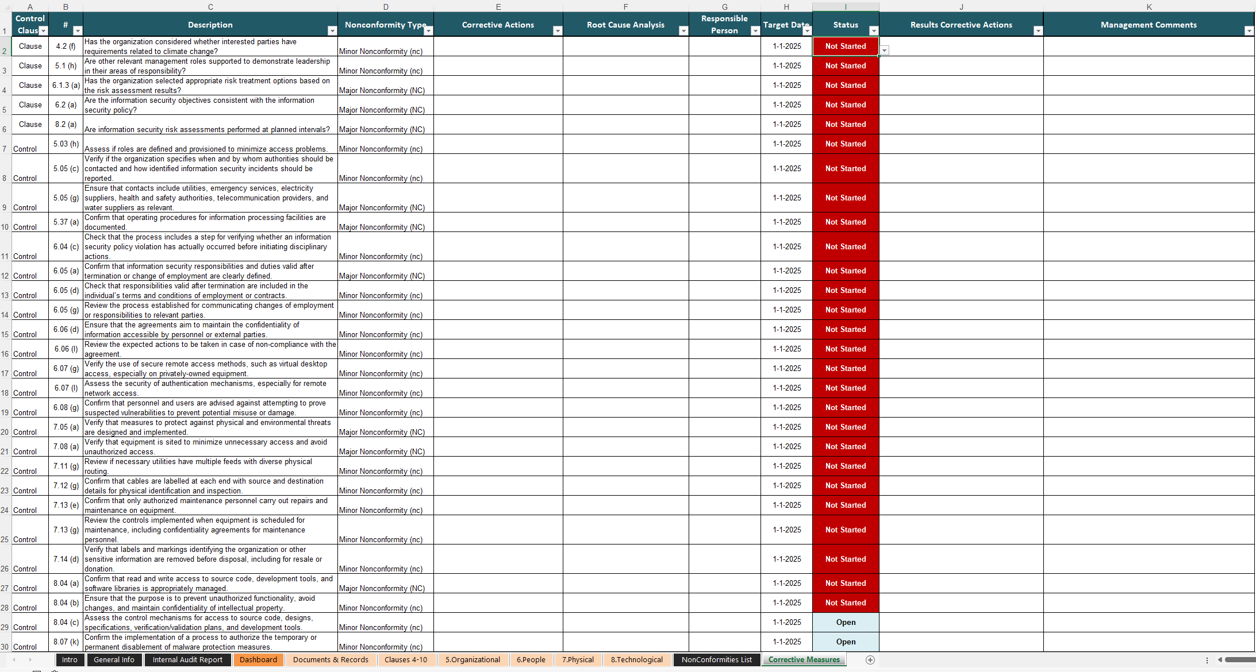
Task: Click the filter icon on Responsible Person column
Action: click(x=752, y=30)
